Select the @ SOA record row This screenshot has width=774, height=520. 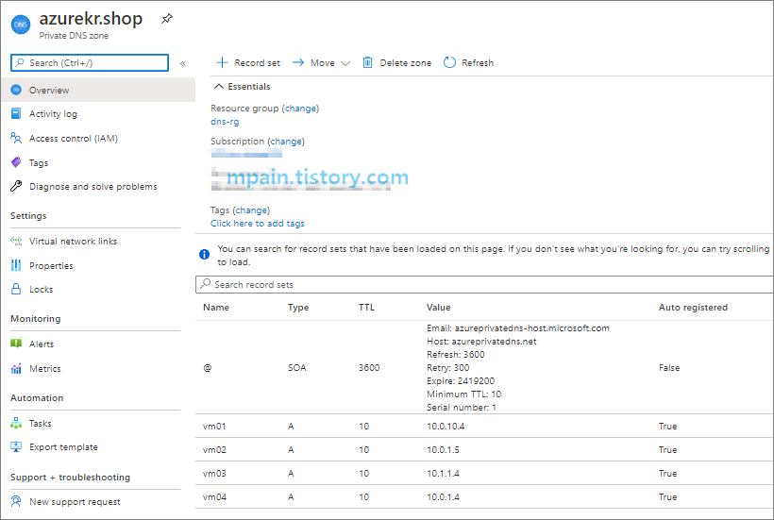[x=484, y=367]
